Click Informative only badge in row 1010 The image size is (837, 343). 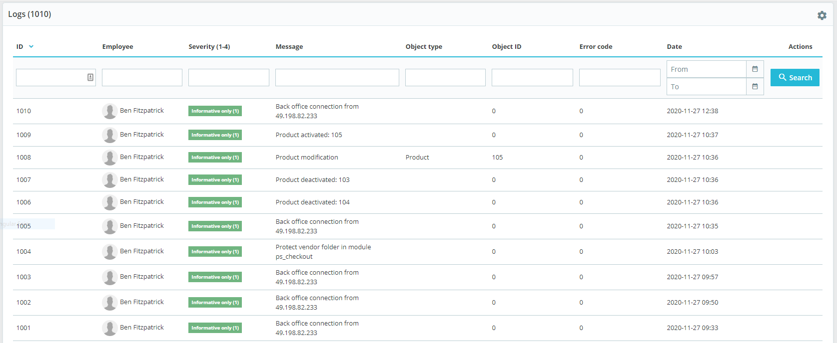(x=215, y=111)
